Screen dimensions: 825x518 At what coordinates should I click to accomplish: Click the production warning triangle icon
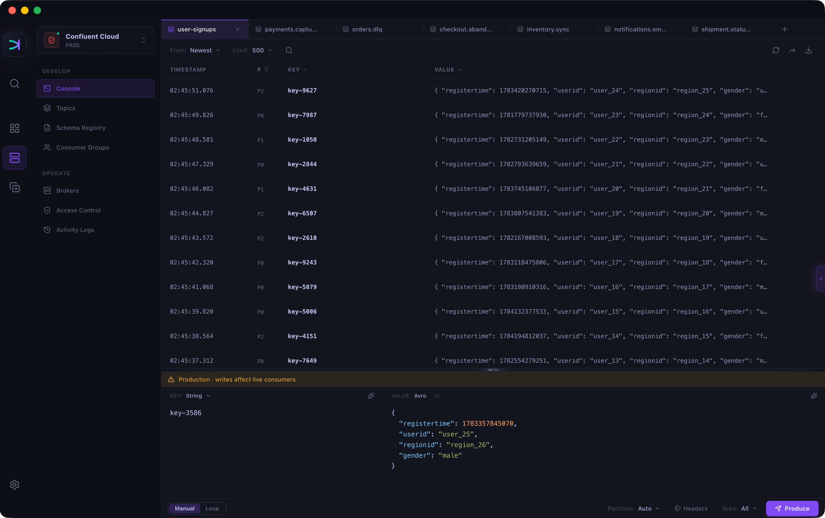point(171,379)
